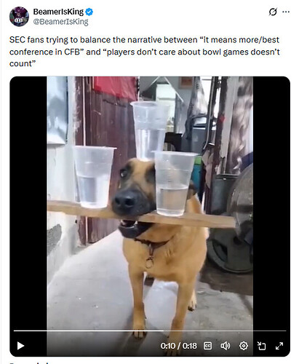Open the Grok explain icon

[x=273, y=12]
